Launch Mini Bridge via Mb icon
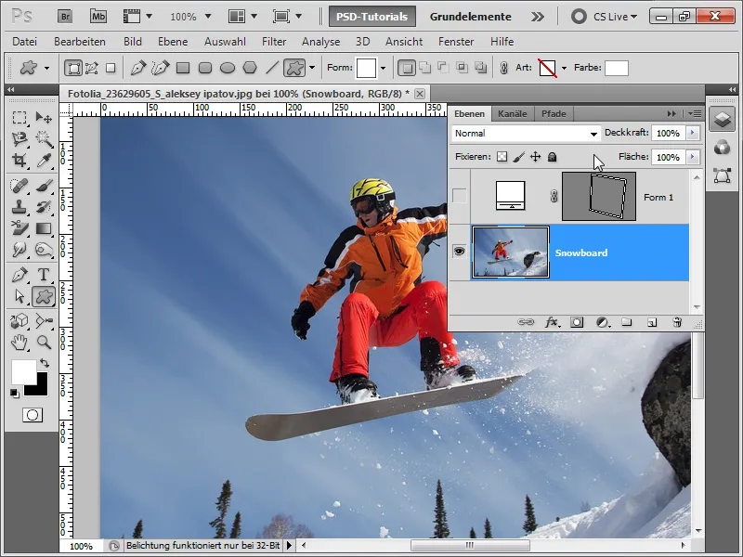 pos(98,17)
